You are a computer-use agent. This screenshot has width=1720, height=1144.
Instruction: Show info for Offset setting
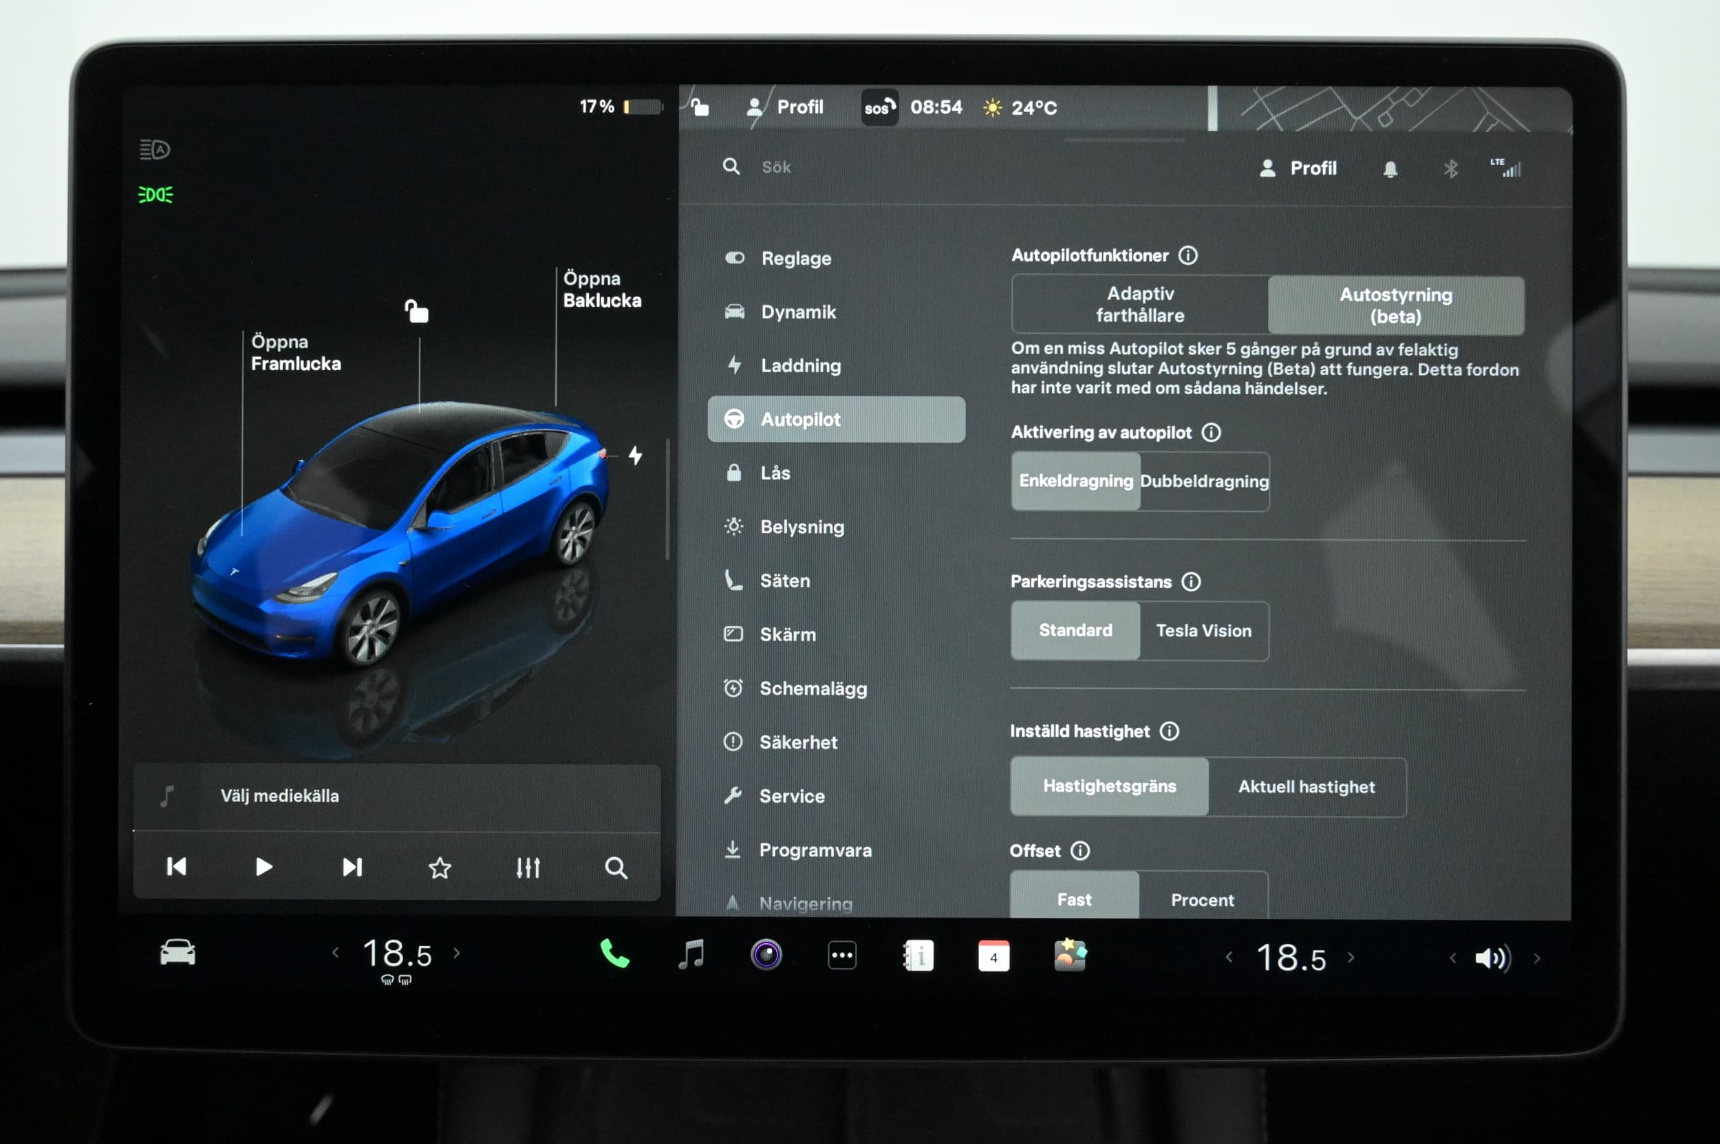pos(1080,851)
